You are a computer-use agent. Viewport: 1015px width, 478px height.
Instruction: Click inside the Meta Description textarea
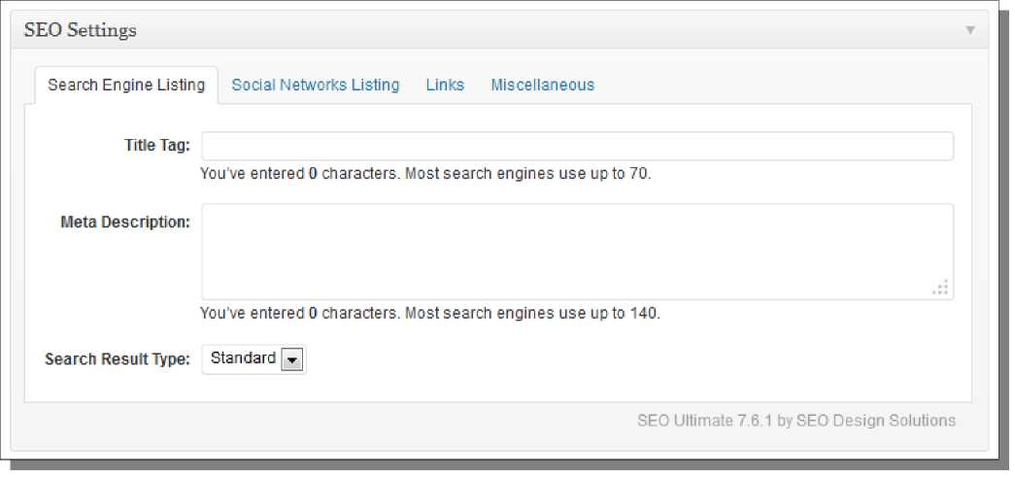coord(577,252)
